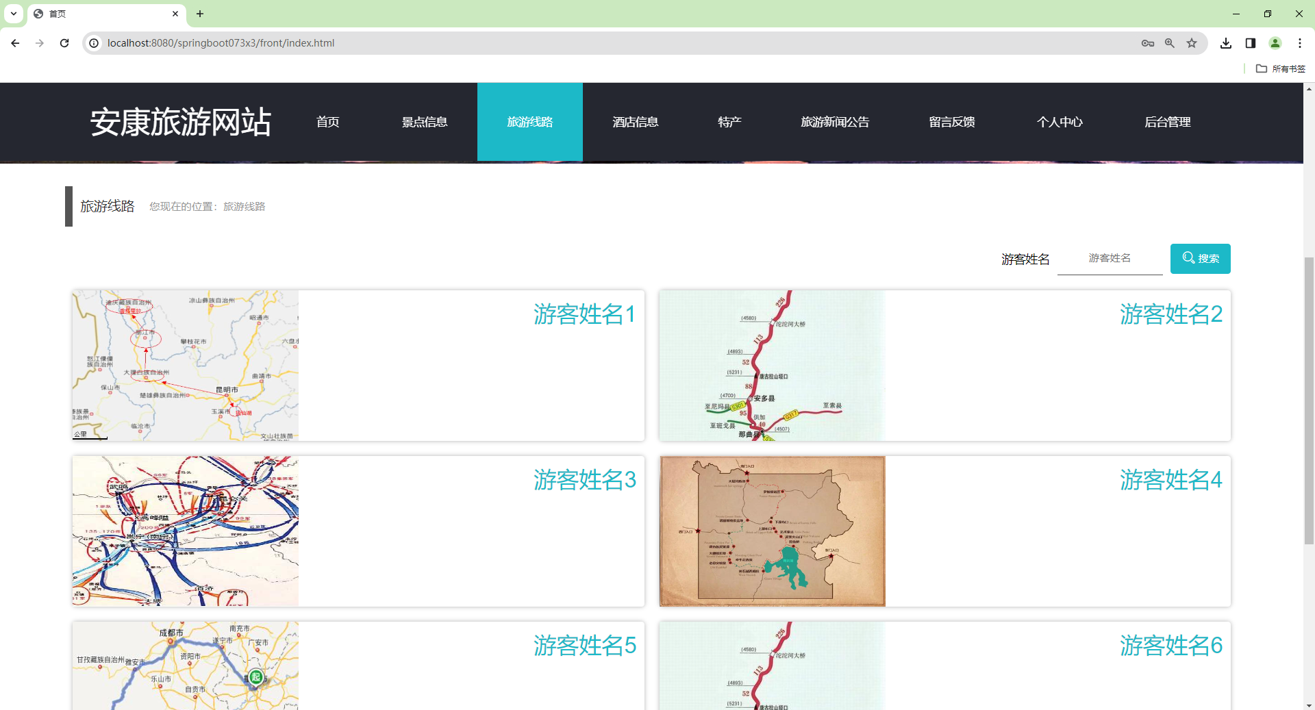
Task: Open the Chrome three-dot menu
Action: 1300,43
